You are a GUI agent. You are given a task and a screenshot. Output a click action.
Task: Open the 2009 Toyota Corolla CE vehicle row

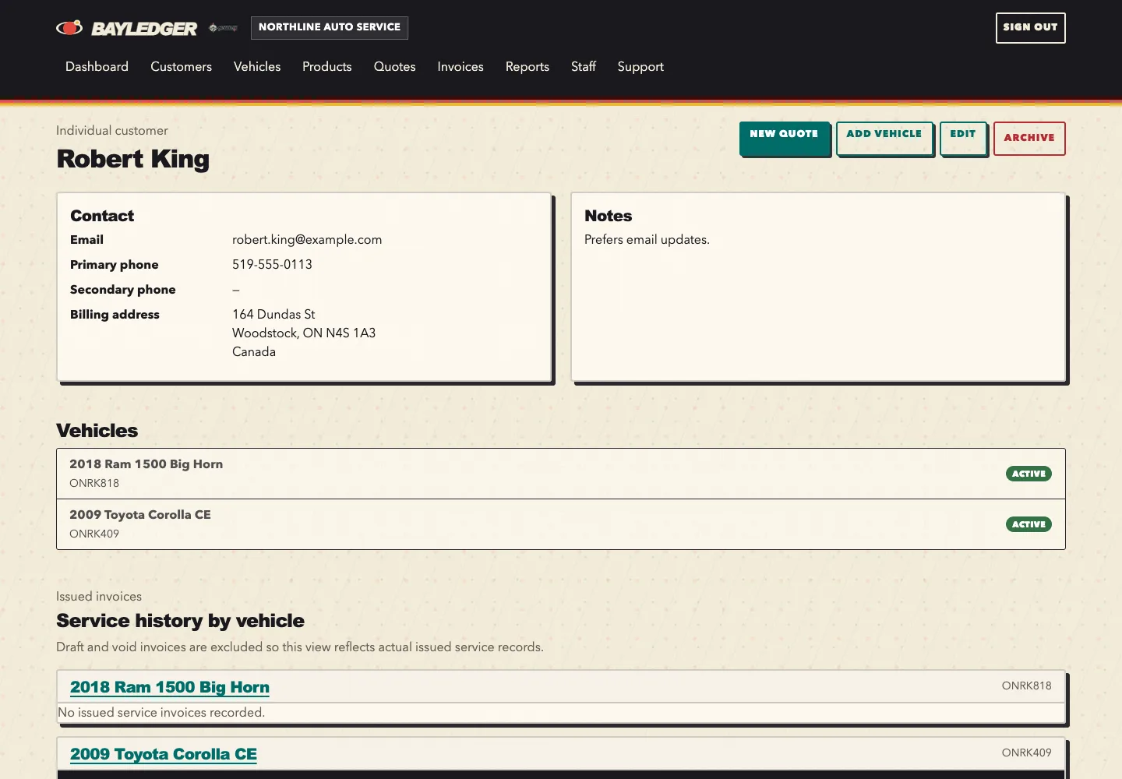[561, 524]
